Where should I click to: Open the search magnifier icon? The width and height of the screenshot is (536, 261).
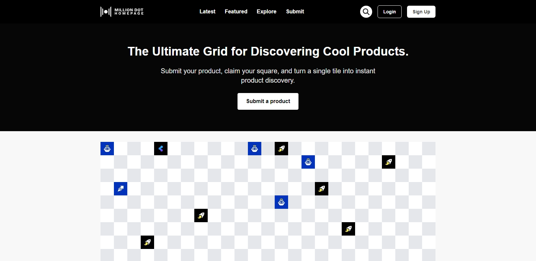click(x=366, y=12)
